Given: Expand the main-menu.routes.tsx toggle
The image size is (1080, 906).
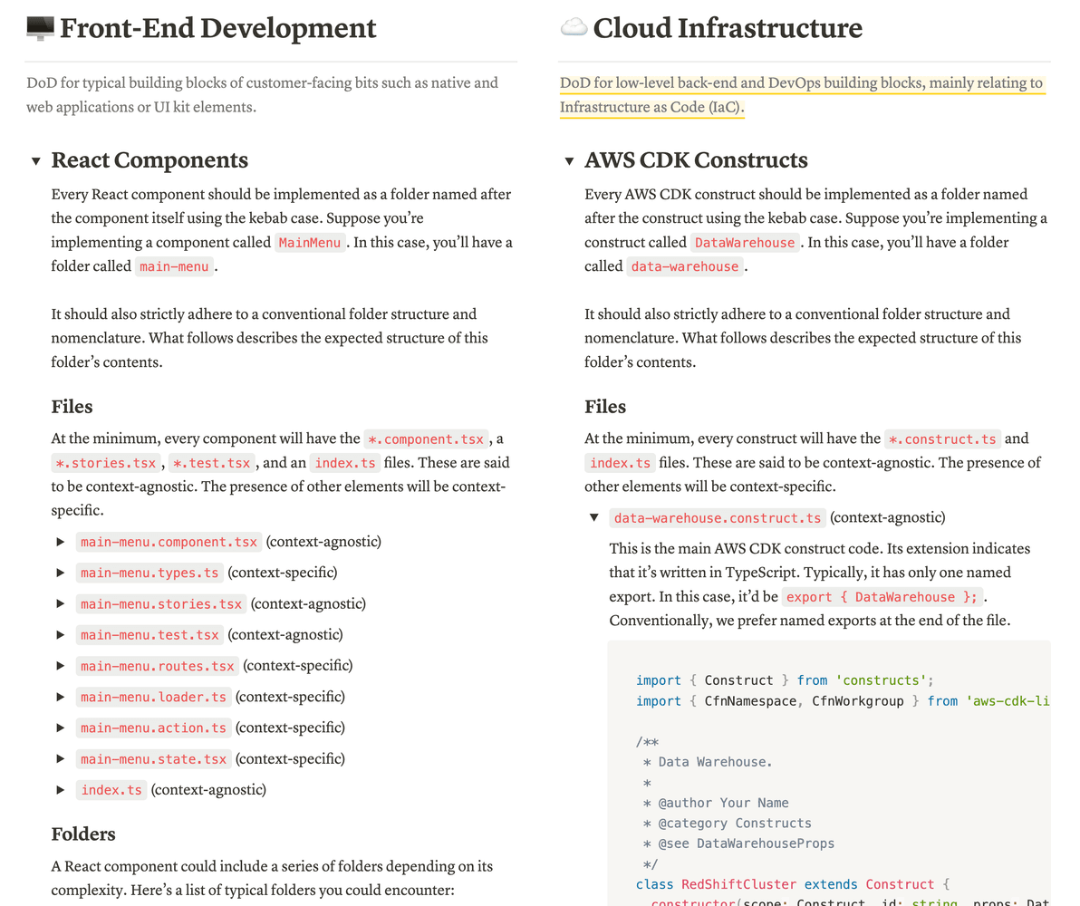Looking at the screenshot, I should (x=61, y=666).
